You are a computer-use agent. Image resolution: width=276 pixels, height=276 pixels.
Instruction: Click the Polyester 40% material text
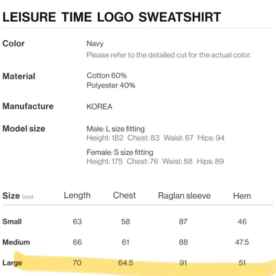pyautogui.click(x=111, y=85)
